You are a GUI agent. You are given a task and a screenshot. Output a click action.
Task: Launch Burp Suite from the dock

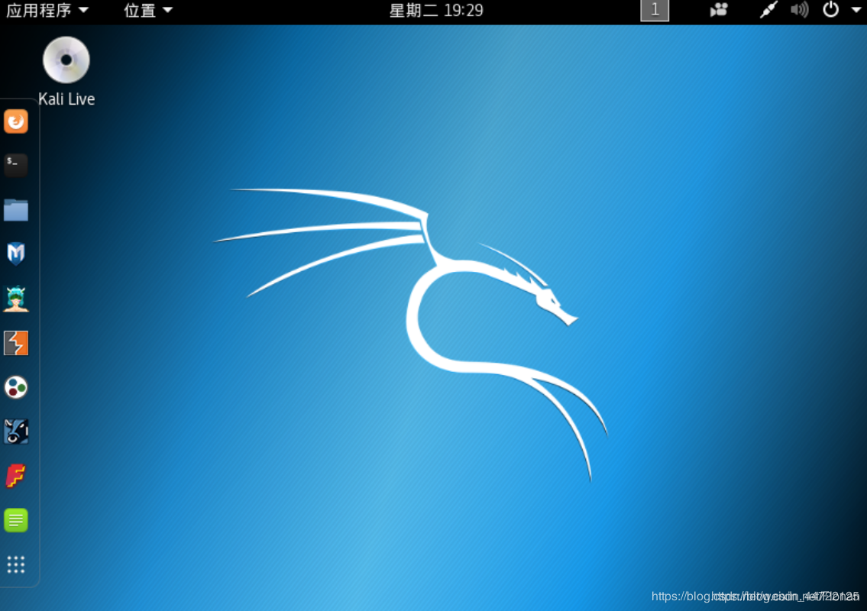[16, 343]
